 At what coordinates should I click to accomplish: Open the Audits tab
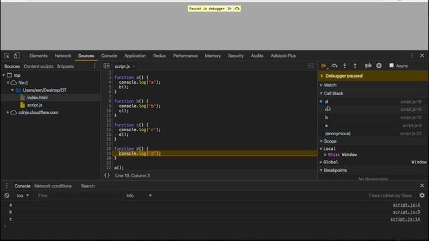pos(257,56)
